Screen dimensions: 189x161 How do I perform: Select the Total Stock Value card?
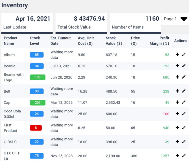click(x=81, y=22)
